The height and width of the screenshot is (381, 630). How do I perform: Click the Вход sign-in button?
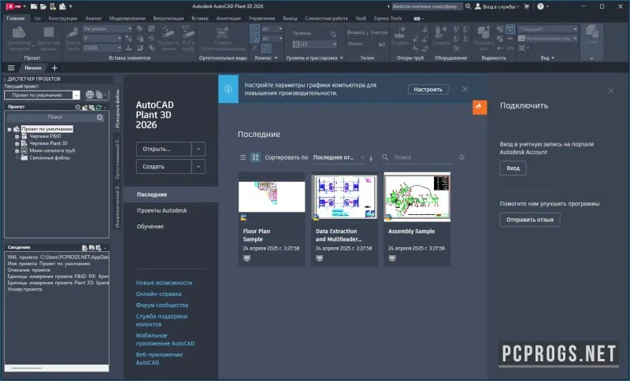point(513,168)
